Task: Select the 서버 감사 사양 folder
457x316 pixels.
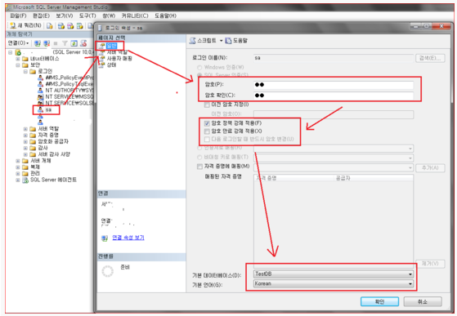Action: (x=54, y=154)
